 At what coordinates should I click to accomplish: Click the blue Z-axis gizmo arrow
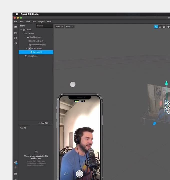click(x=154, y=124)
